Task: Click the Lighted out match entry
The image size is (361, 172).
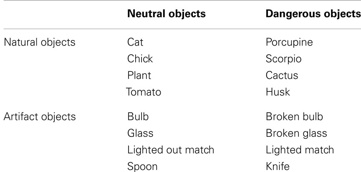Action: coord(171,150)
